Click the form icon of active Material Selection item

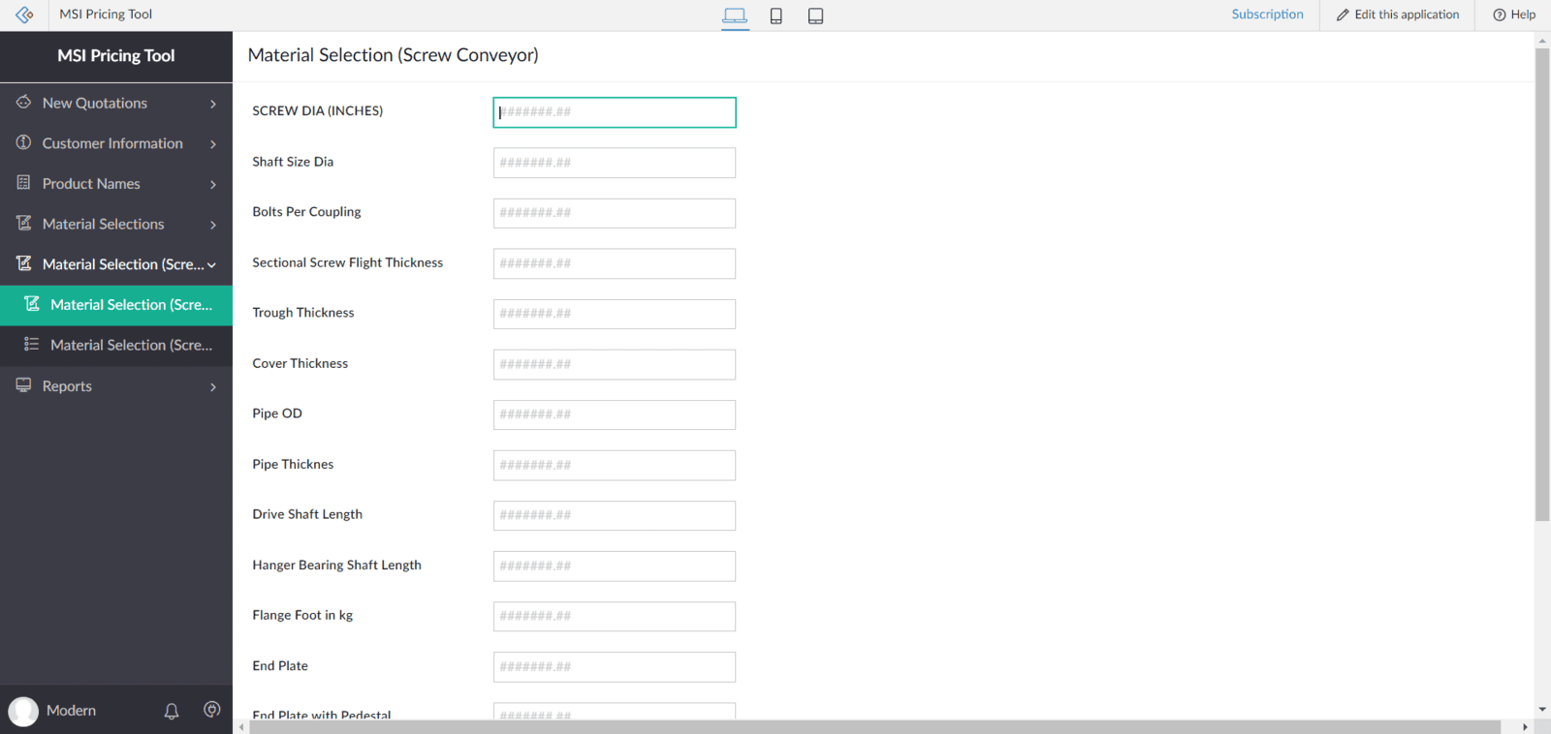click(x=32, y=304)
